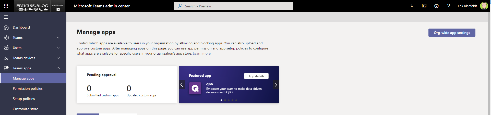Go to the Dashboard
The width and height of the screenshot is (491, 115).
tap(21, 27)
